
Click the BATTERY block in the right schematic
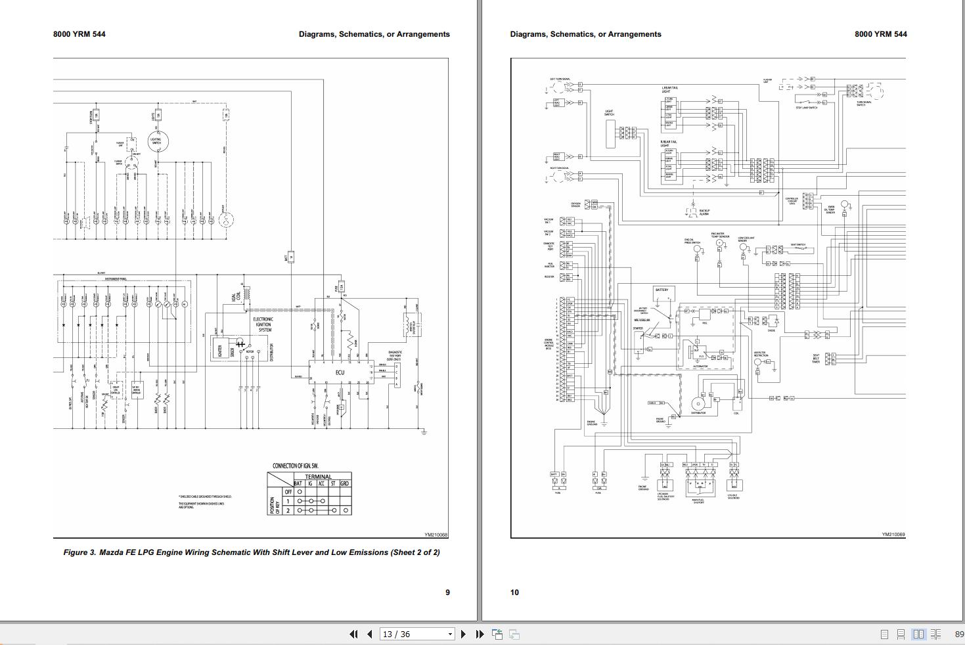coord(662,291)
